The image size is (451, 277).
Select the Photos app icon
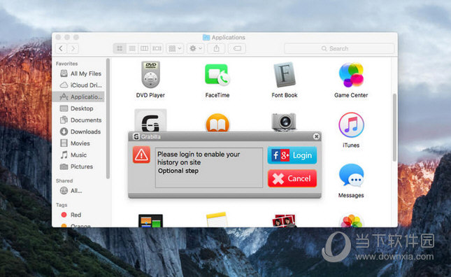click(x=351, y=220)
